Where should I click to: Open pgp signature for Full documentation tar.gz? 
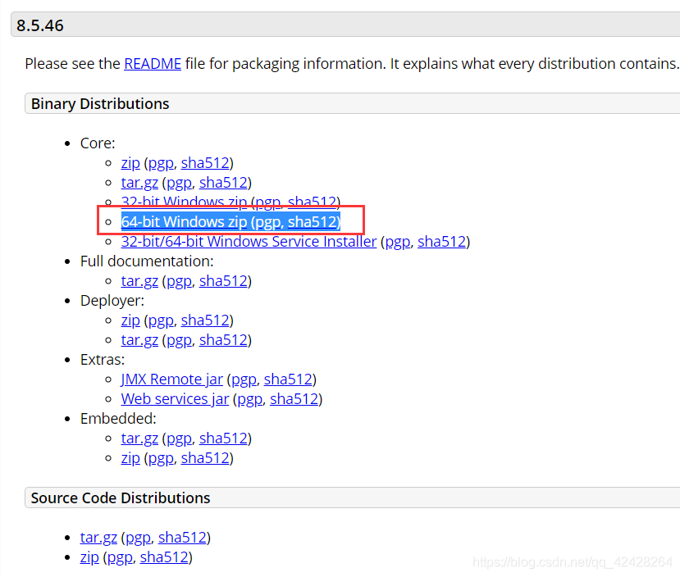pyautogui.click(x=179, y=281)
